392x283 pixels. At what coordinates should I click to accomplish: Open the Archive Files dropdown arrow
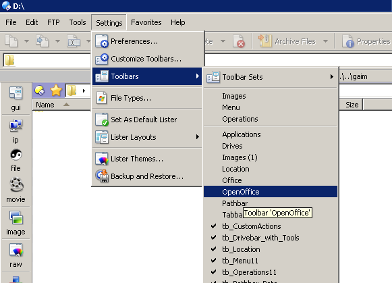(x=325, y=41)
